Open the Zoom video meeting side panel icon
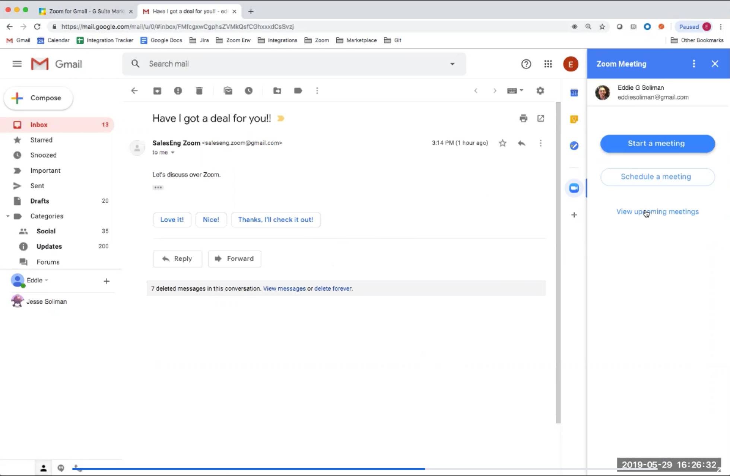 [x=574, y=188]
